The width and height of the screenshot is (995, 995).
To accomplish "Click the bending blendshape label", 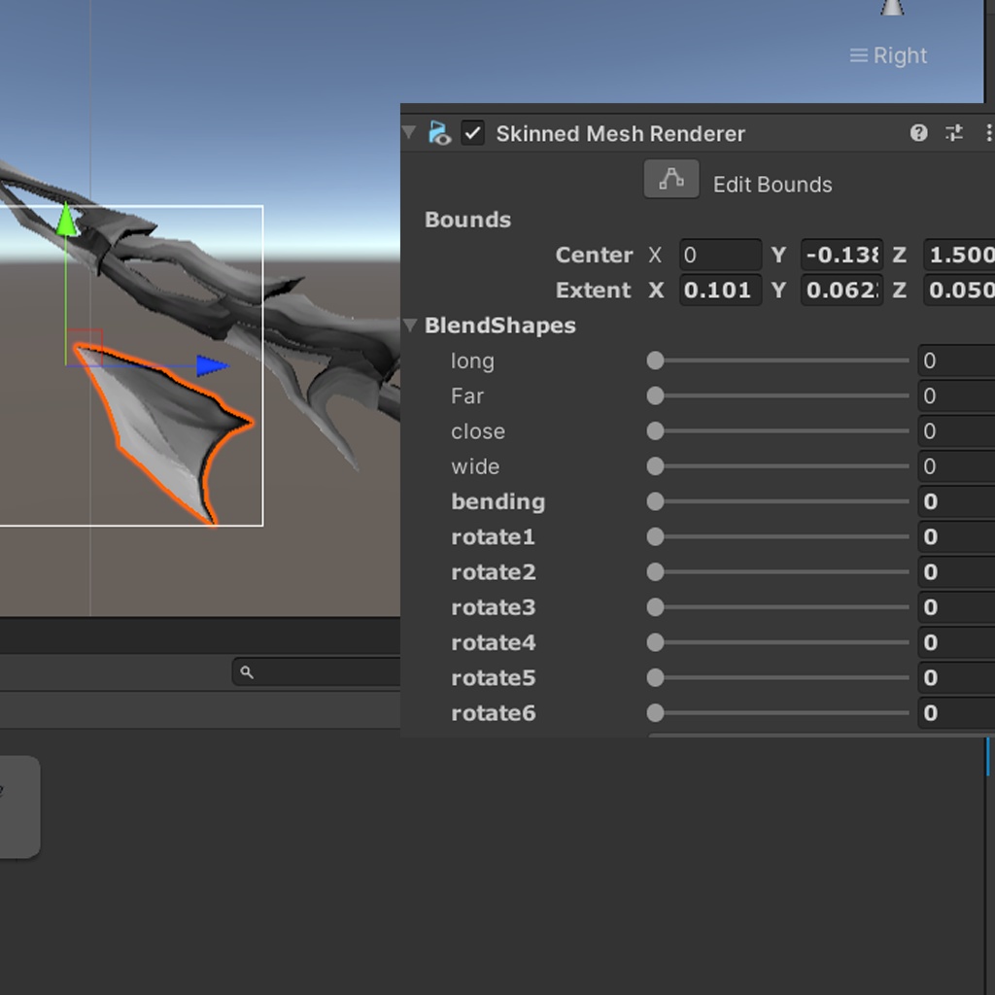I will 498,502.
